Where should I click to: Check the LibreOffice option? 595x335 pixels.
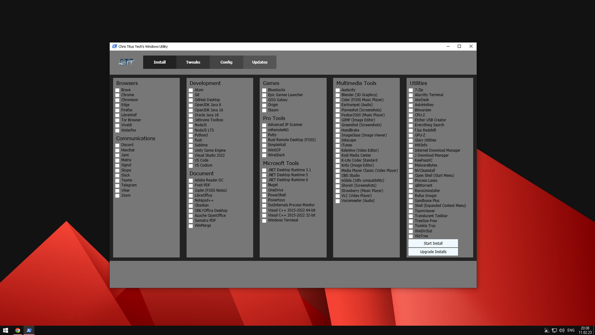tap(191, 196)
